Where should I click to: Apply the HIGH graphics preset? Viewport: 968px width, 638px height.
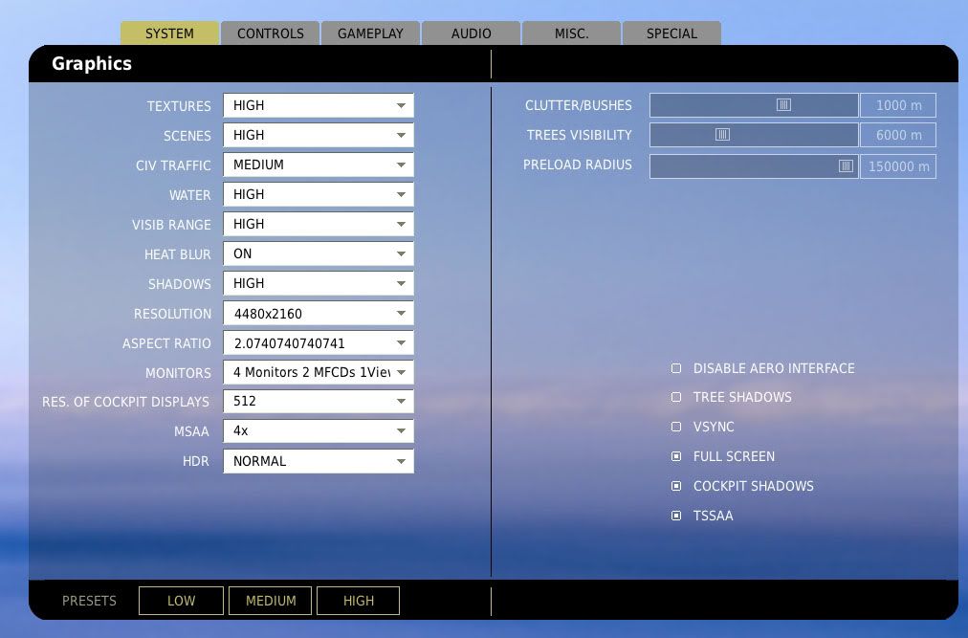point(359,601)
